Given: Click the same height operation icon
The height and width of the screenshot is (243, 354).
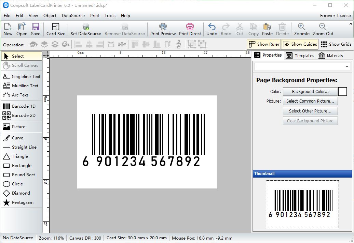Looking at the screenshot, I should [x=168, y=44].
